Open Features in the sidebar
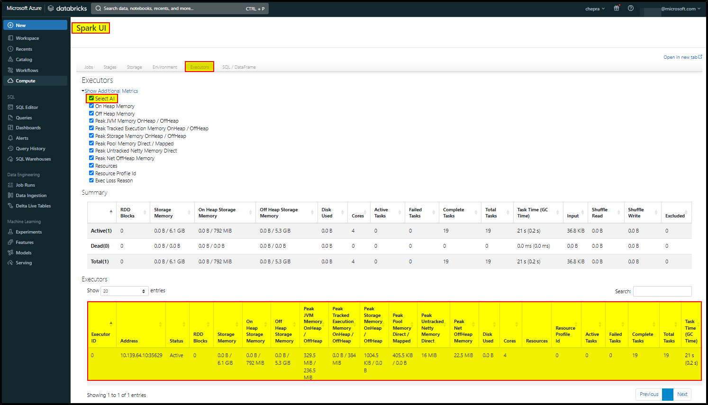The width and height of the screenshot is (708, 405). (x=35, y=243)
